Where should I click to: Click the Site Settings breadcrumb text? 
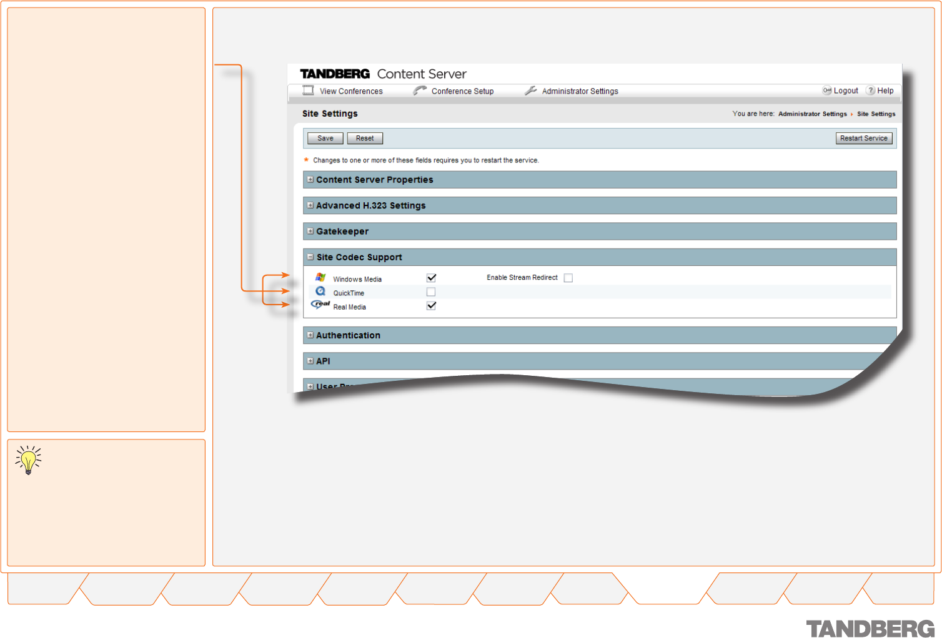[x=876, y=114]
